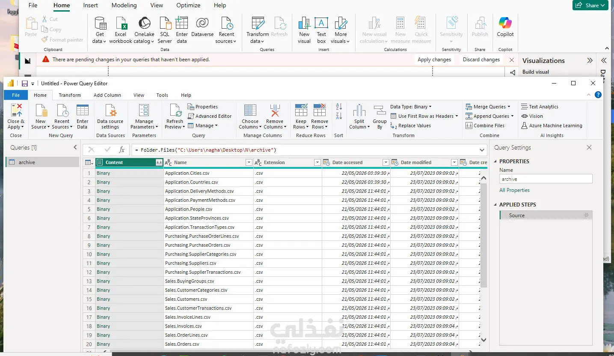Image resolution: width=614 pixels, height=356 pixels.
Task: Open the Date modified column filter dropdown
Action: 454,162
